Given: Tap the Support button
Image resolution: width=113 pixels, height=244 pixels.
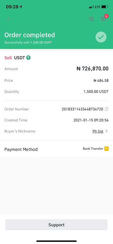Looking at the screenshot, I should [56, 225].
